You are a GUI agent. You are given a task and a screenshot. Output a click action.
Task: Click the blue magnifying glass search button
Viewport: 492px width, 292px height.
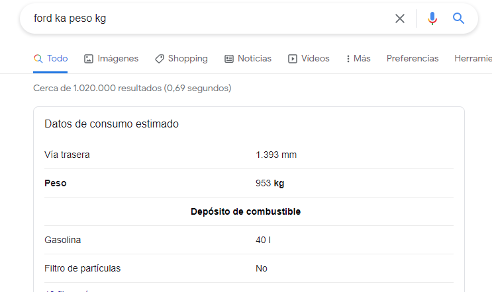click(458, 18)
